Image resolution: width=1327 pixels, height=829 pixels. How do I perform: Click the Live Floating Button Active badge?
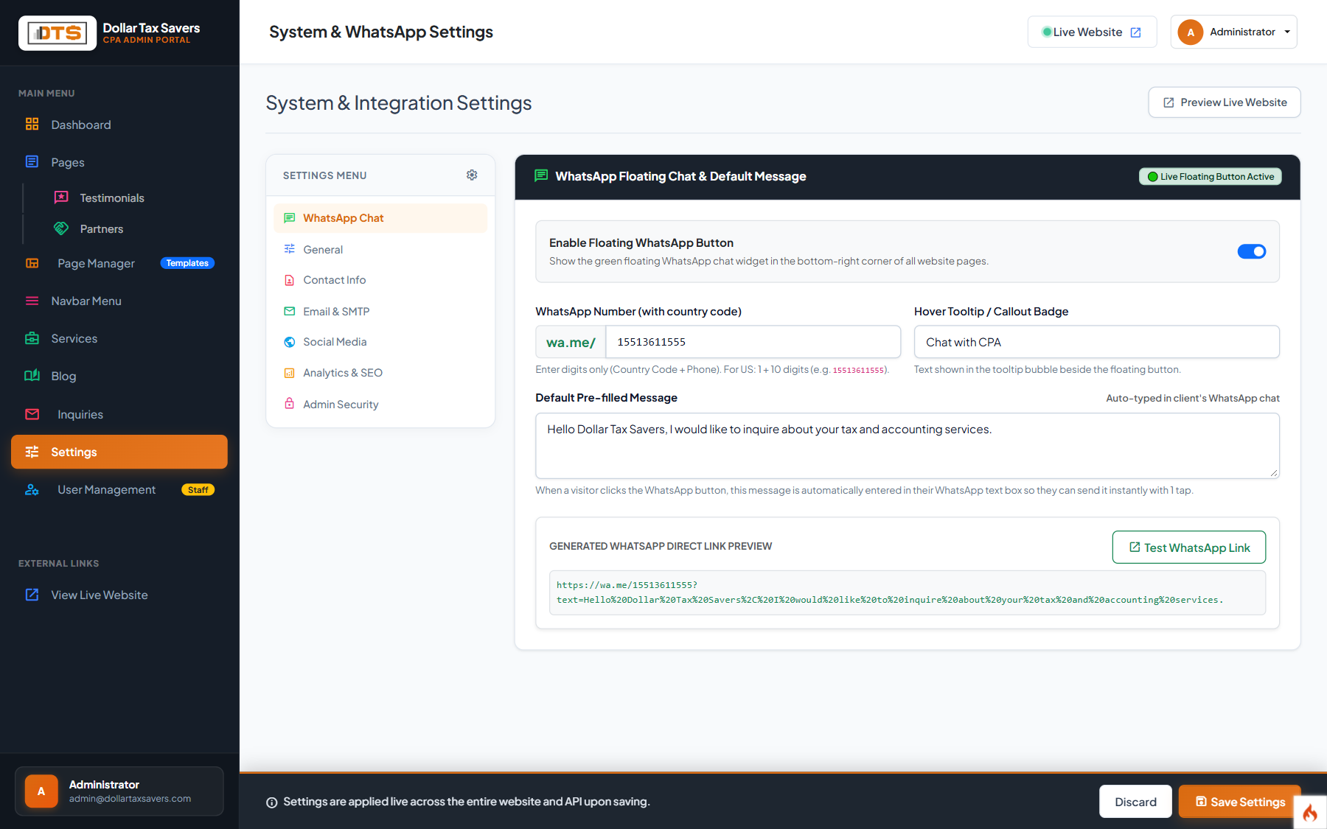point(1210,177)
